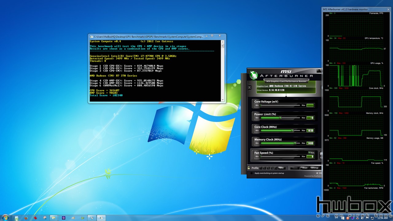Open the purple square taskbar application
The height and width of the screenshot is (221, 393).
click(x=64, y=218)
